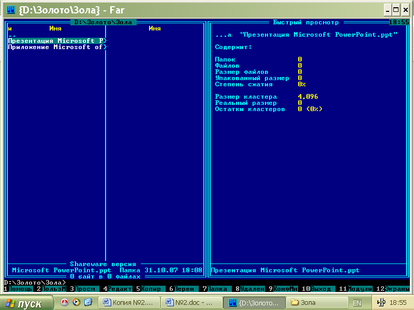Screen dimensions: 414x310
Task: Click the safely remove hardware tray icon
Action: pos(381,302)
